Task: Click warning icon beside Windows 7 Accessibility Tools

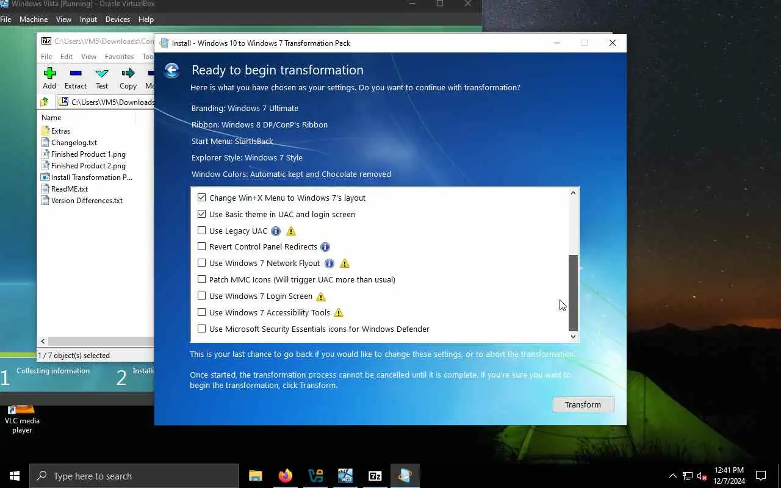Action: 339,313
